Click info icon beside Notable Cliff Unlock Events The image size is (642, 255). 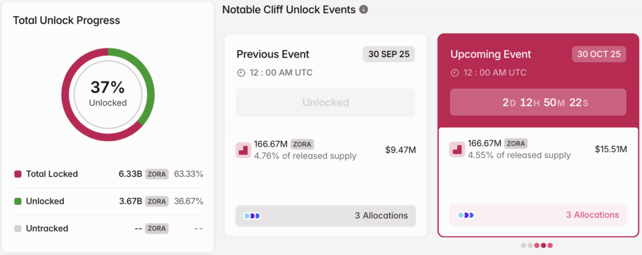point(364,9)
